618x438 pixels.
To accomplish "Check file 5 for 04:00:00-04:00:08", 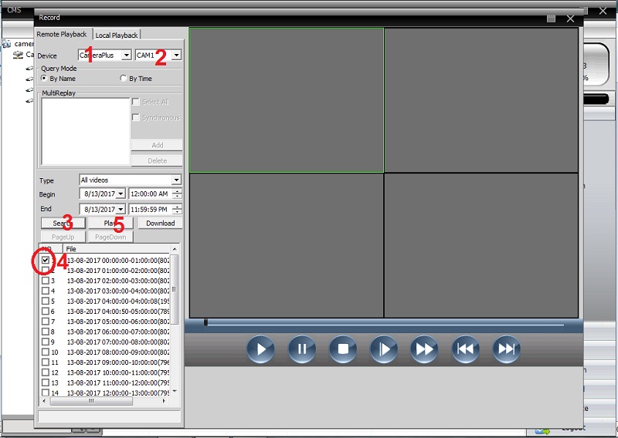I will [46, 301].
